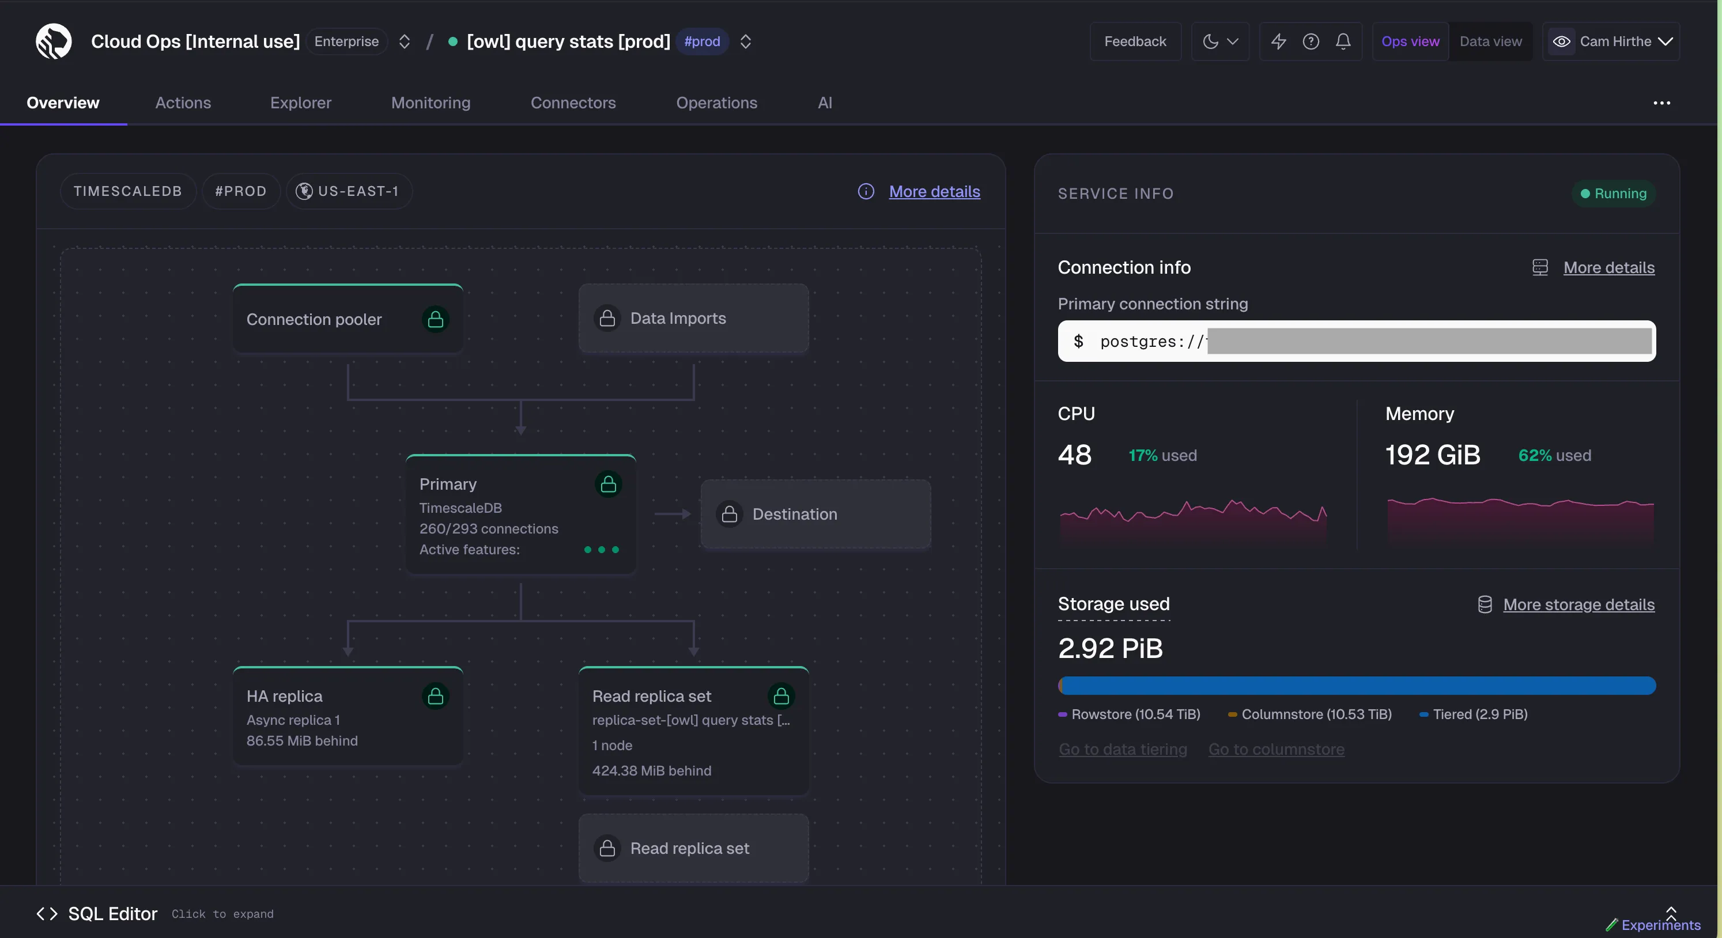Screen dimensions: 1722x938
Task: Open the notifications bell icon
Action: pos(1343,41)
